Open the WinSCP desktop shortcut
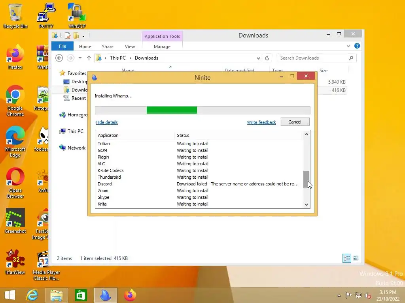 (77, 15)
